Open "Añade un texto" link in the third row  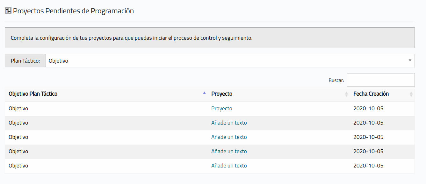229,137
